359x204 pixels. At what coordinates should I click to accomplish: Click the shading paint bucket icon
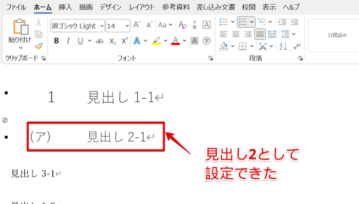pyautogui.click(x=224, y=46)
